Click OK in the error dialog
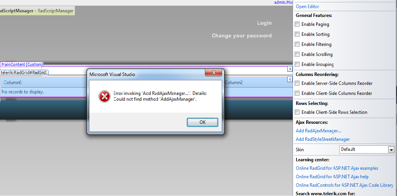The image size is (397, 196). (x=203, y=122)
